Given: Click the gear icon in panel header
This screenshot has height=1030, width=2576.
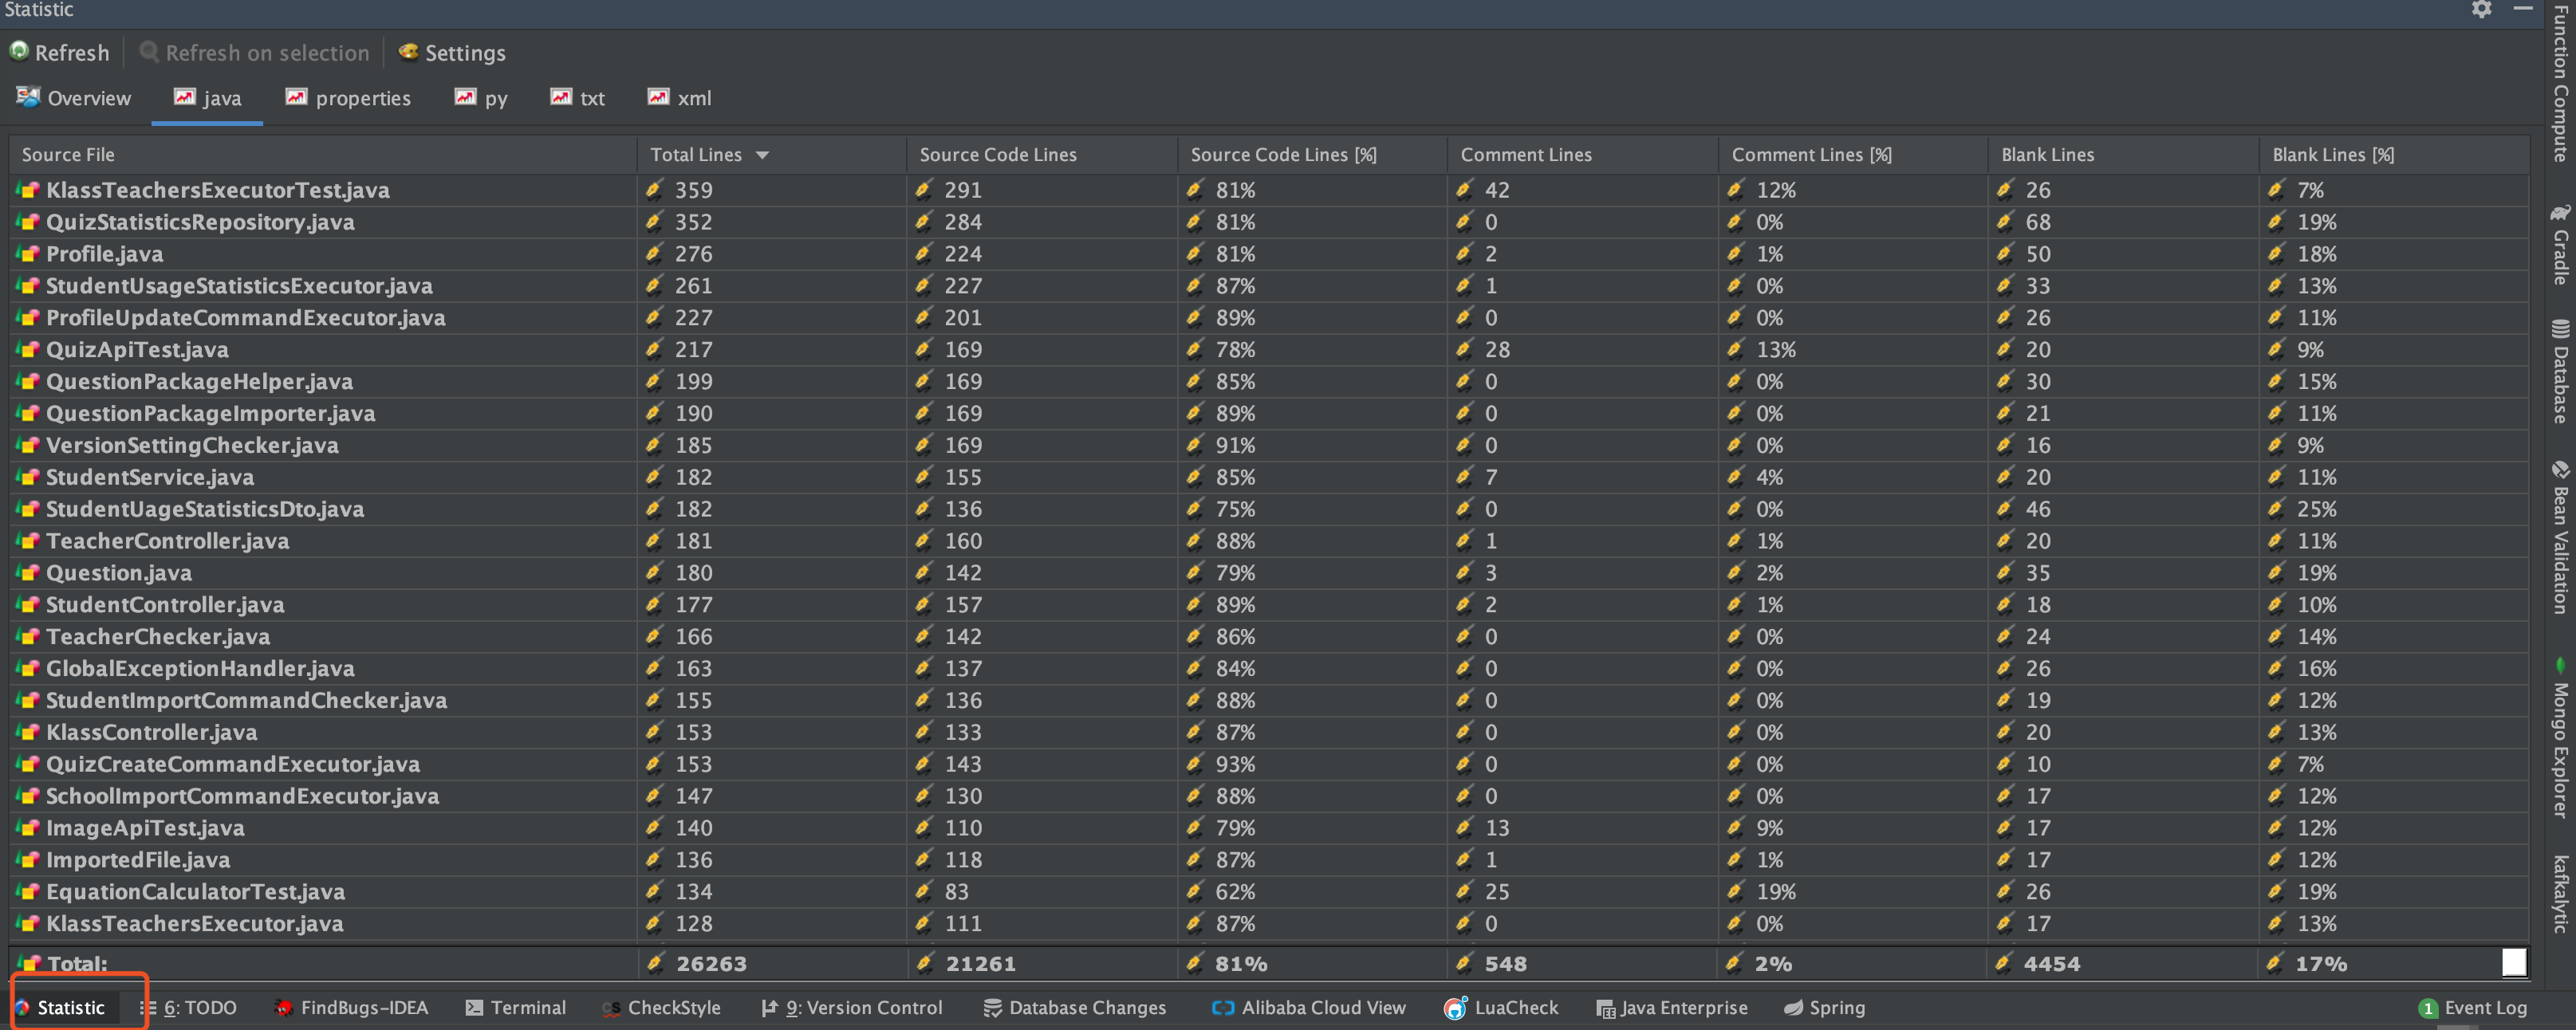Looking at the screenshot, I should coord(2481,10).
